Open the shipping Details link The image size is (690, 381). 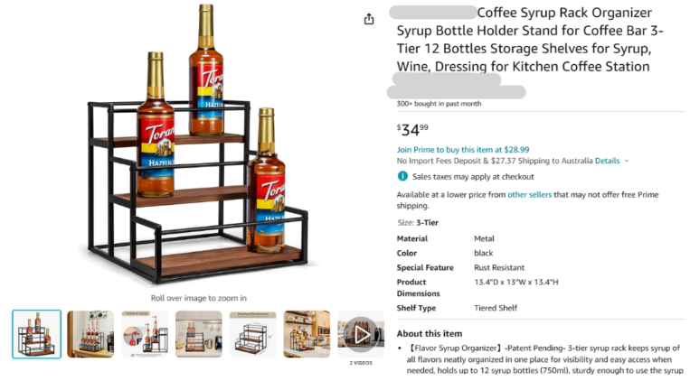pyautogui.click(x=607, y=161)
